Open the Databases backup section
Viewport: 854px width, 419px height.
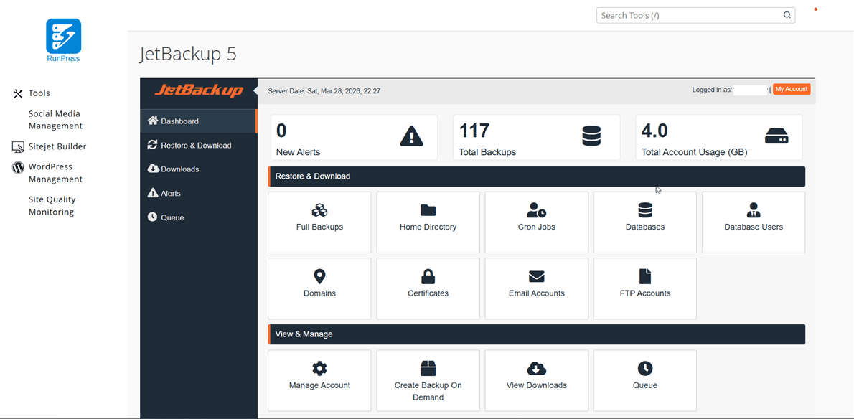(644, 222)
